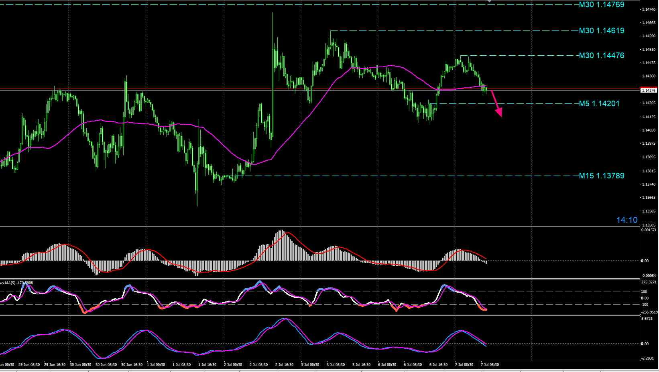Click the 3 Jul 00:30 time label
This screenshot has height=372, width=659.
[310, 365]
